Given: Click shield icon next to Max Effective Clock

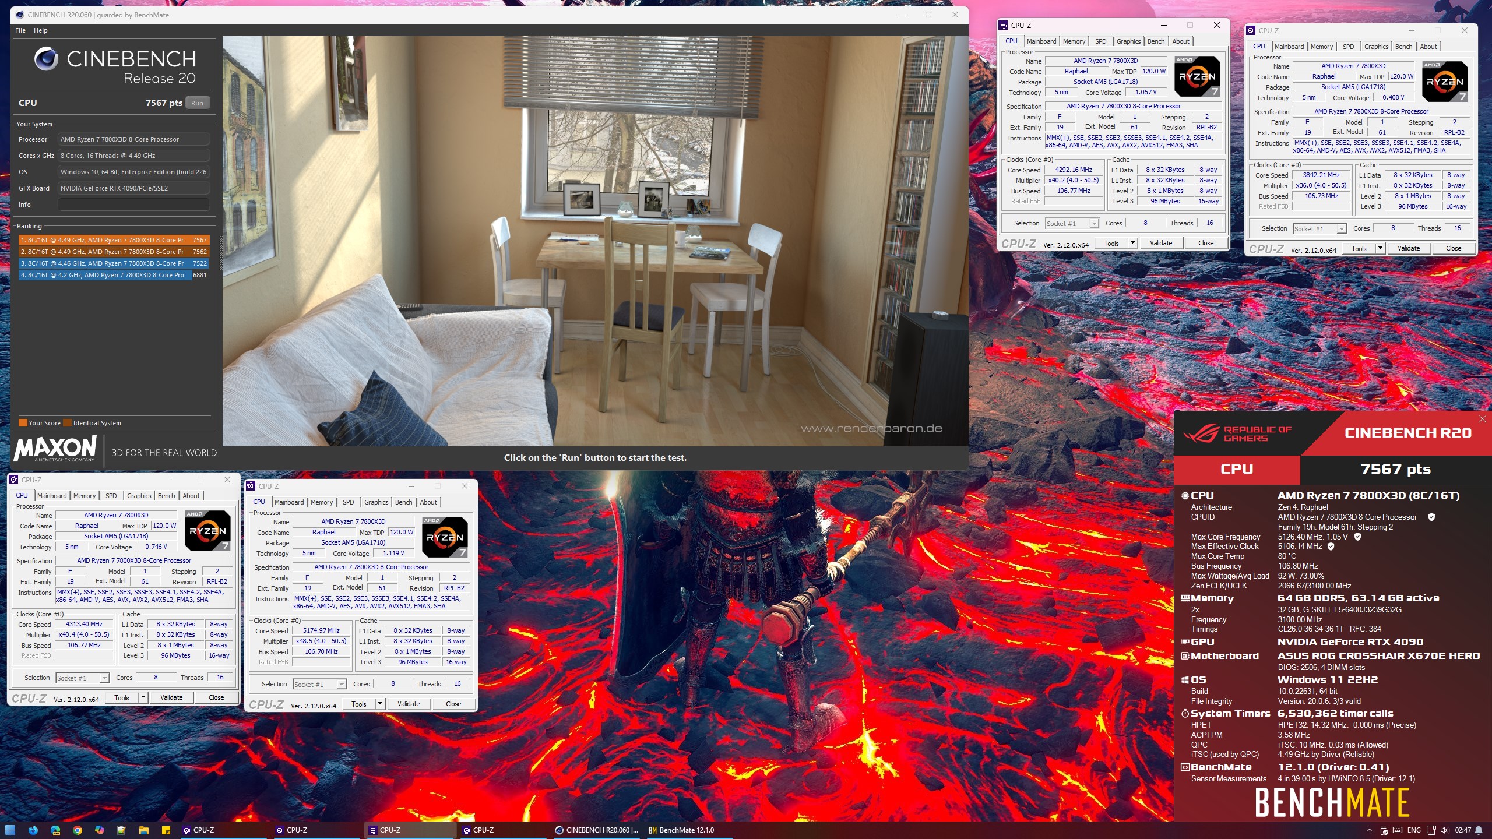Looking at the screenshot, I should [x=1331, y=547].
